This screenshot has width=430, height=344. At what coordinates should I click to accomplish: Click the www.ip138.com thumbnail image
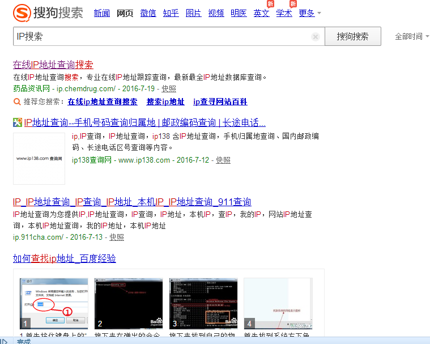(39, 159)
